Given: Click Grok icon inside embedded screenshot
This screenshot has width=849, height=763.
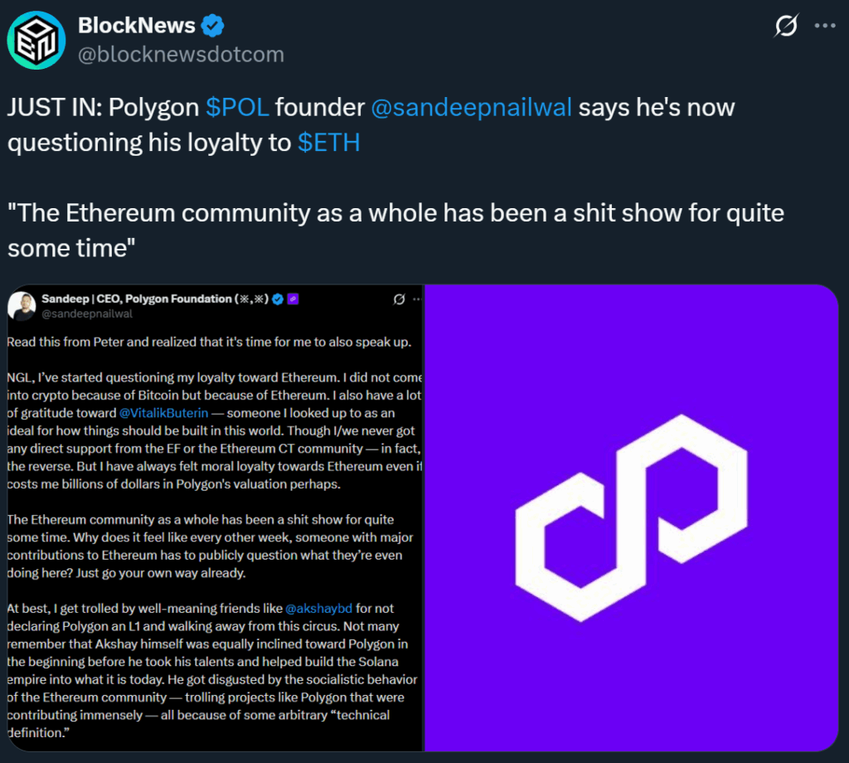Looking at the screenshot, I should pos(399,299).
